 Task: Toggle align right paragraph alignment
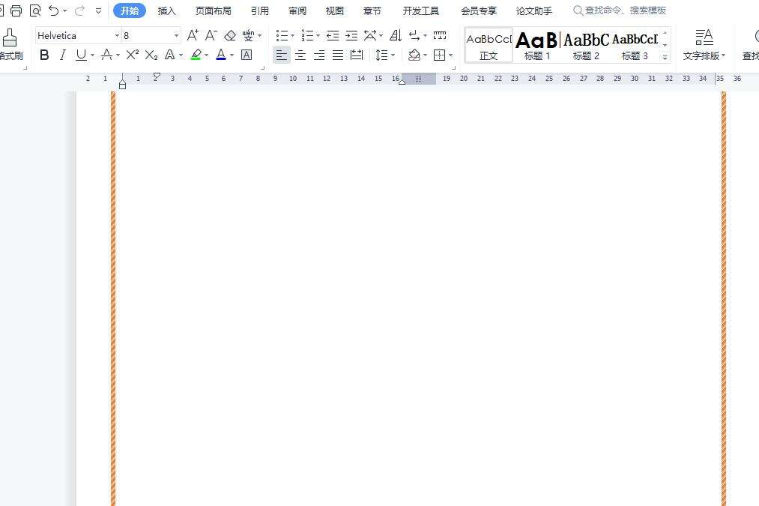[319, 55]
